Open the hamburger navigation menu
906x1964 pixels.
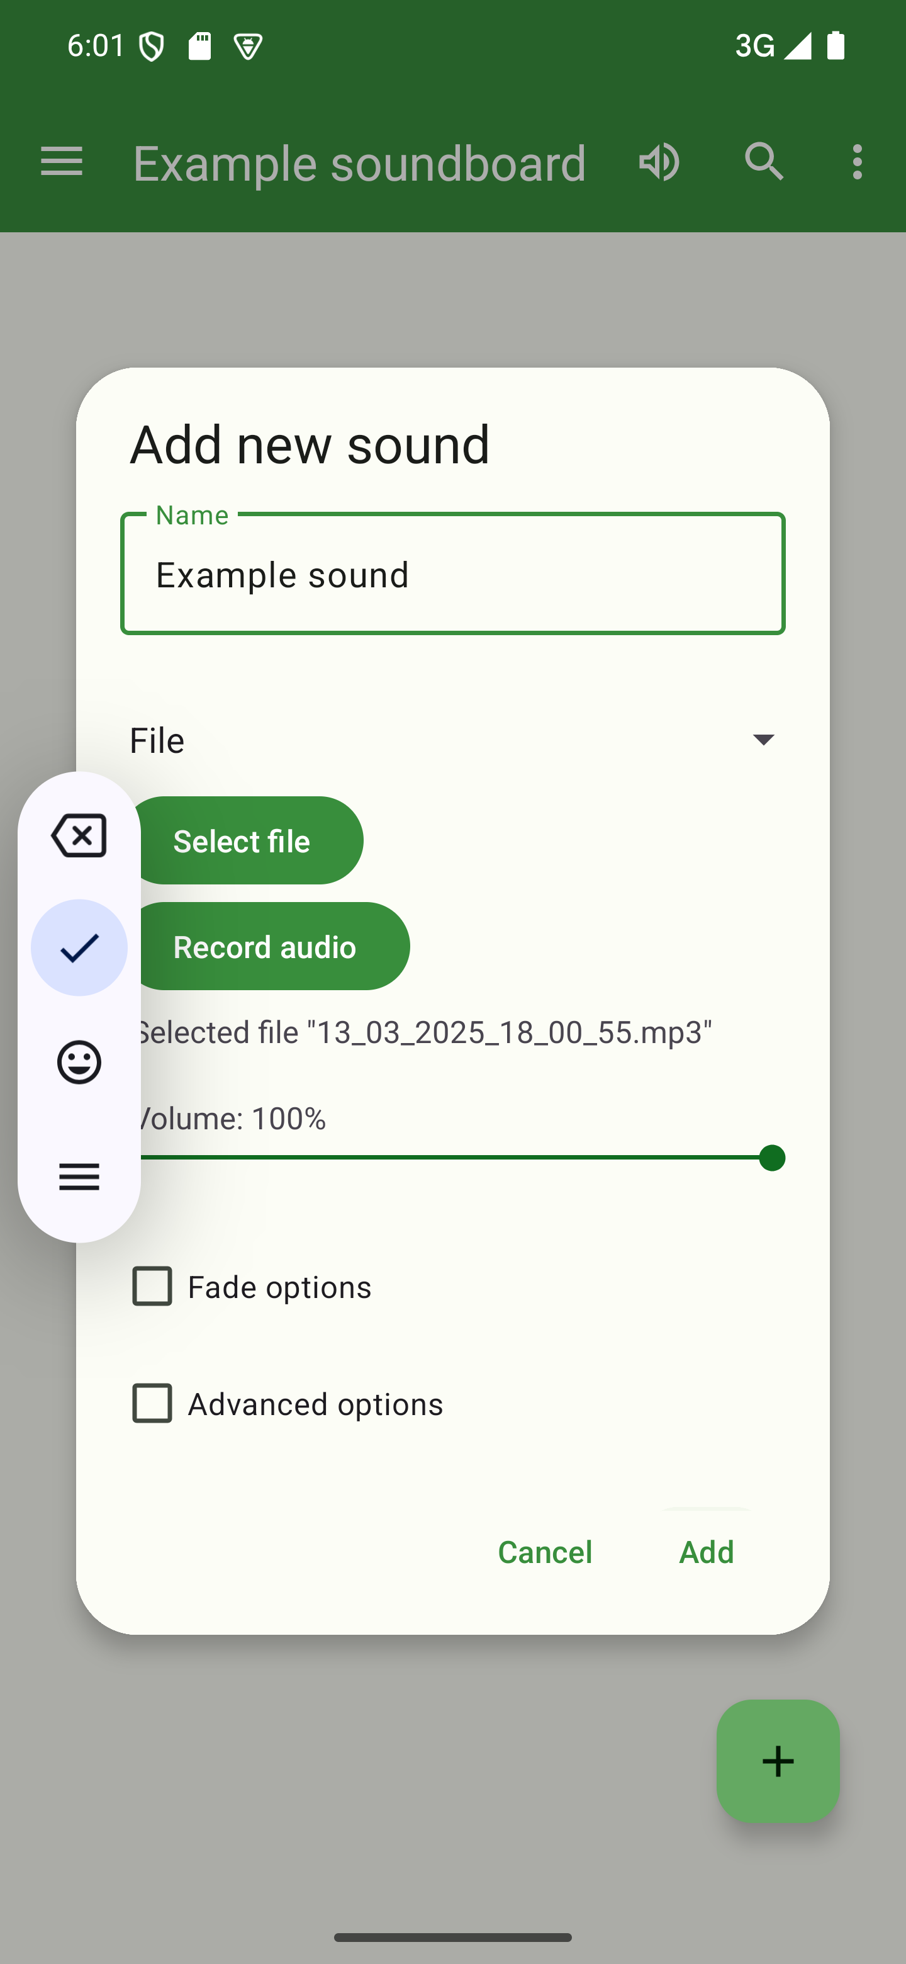click(x=61, y=162)
